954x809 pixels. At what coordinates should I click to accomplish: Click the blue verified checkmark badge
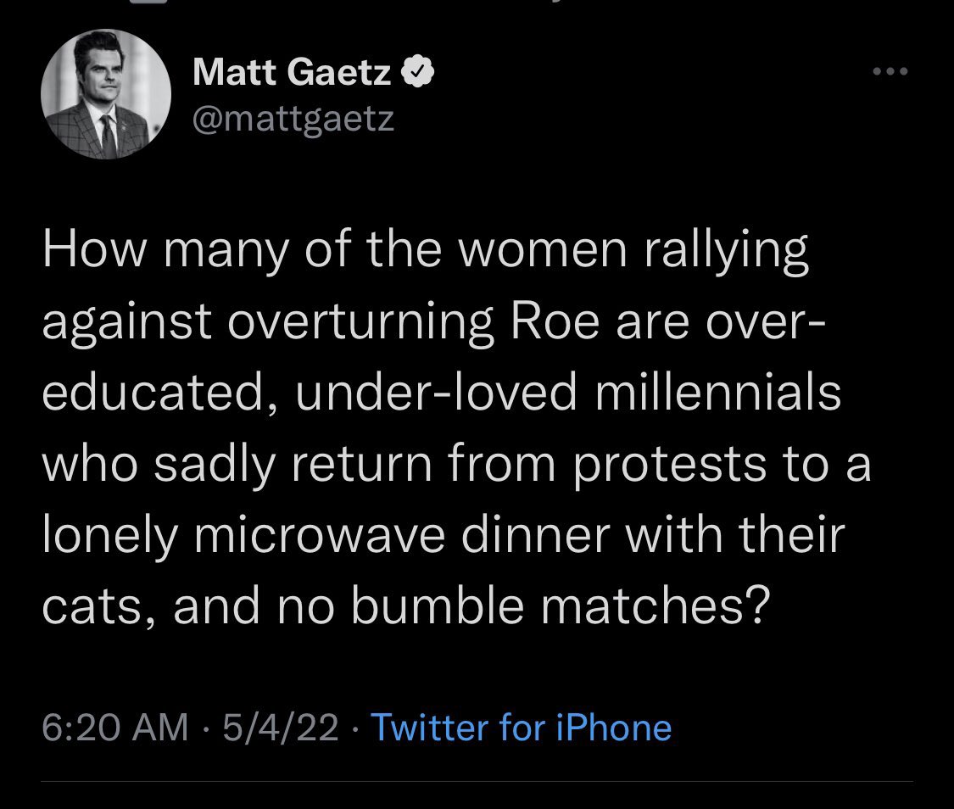(418, 72)
